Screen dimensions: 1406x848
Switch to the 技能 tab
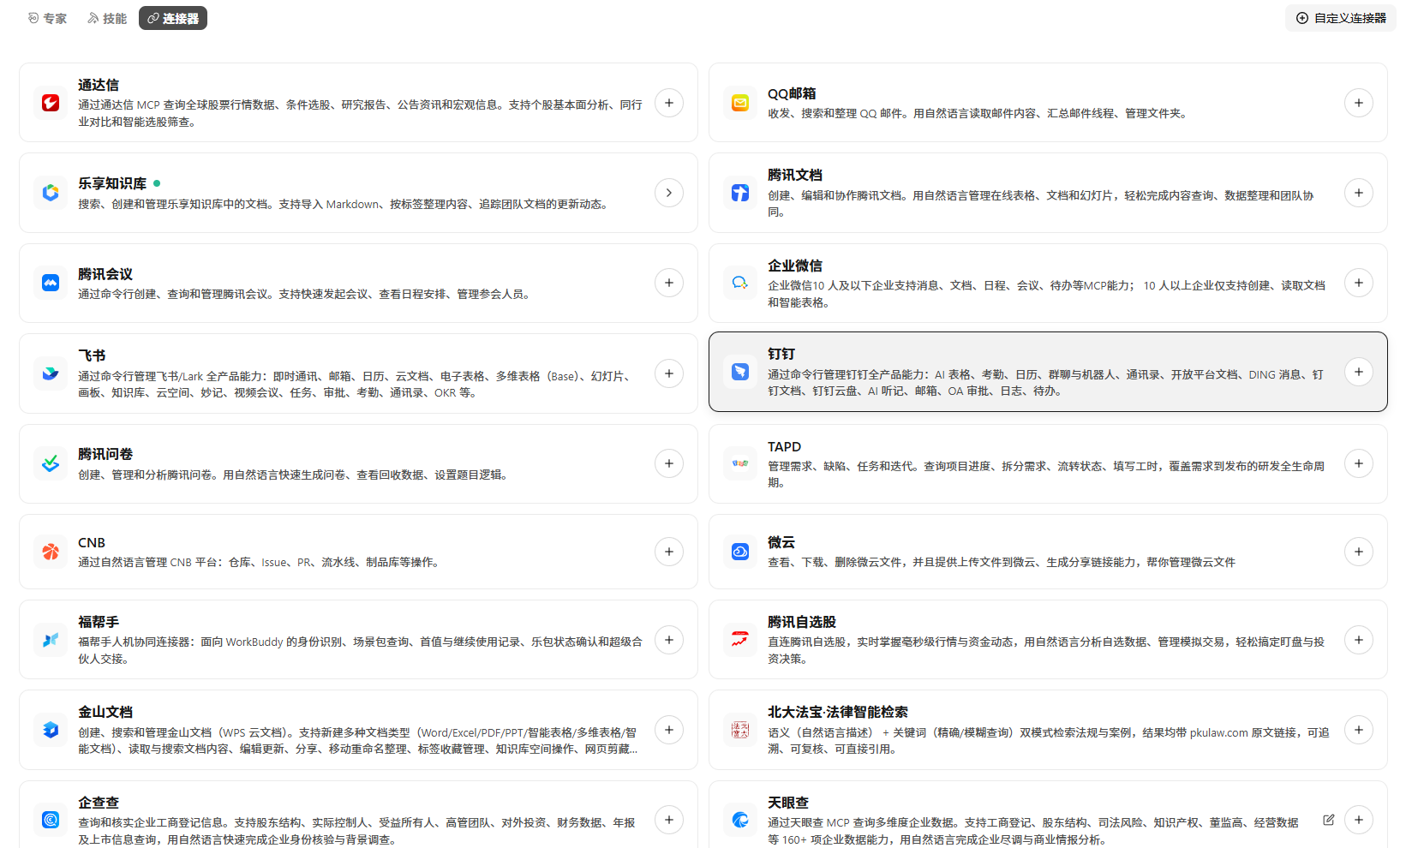[107, 18]
